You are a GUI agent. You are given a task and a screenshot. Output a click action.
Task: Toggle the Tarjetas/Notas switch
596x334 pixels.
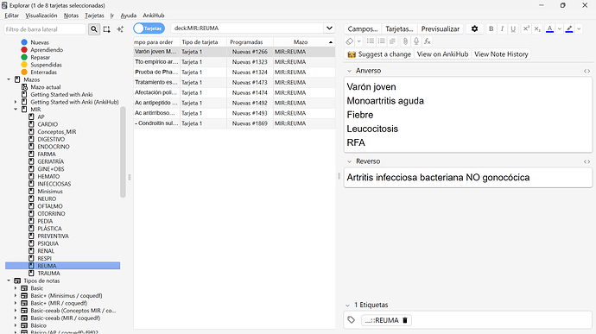click(x=149, y=28)
